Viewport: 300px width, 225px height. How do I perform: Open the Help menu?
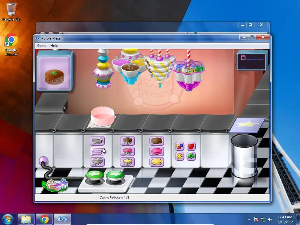(x=54, y=46)
